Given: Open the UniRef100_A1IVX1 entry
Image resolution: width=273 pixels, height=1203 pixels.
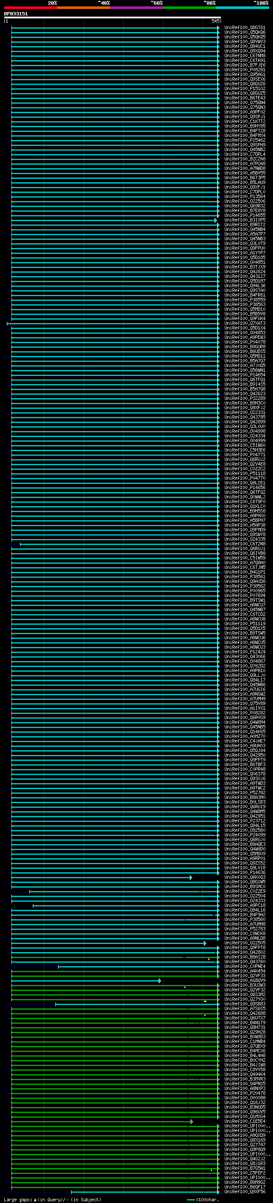Looking at the screenshot, I should pyautogui.click(x=245, y=708).
